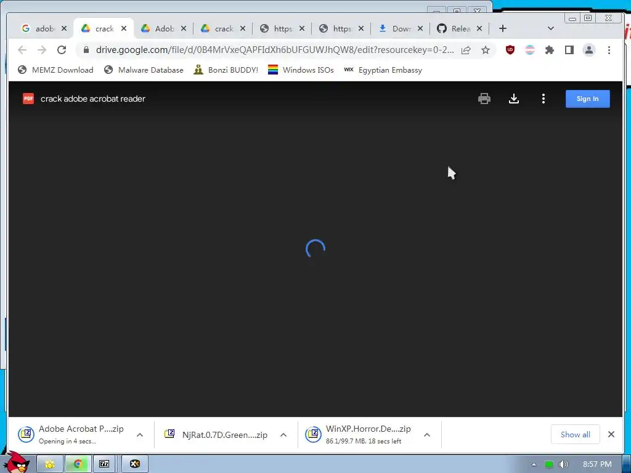Reload the current page
Image resolution: width=631 pixels, height=473 pixels.
point(62,50)
